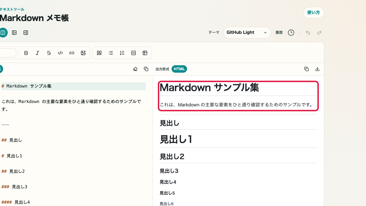Download the output file
Screen dimensions: 366x206
pos(317,69)
